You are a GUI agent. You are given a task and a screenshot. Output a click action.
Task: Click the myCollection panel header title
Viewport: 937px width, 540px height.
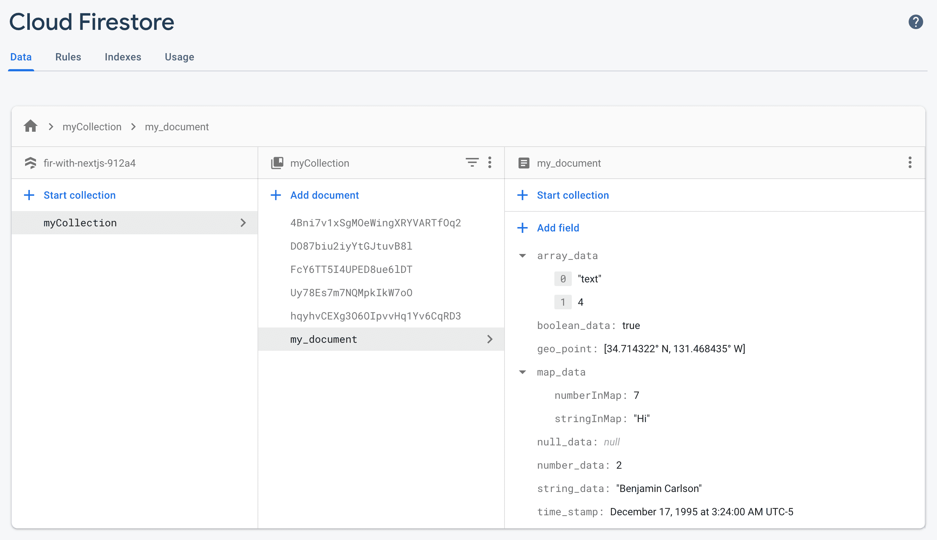coord(319,163)
